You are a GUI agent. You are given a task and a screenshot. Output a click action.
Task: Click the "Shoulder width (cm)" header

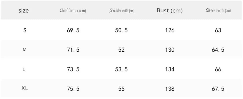pyautogui.click(x=122, y=11)
